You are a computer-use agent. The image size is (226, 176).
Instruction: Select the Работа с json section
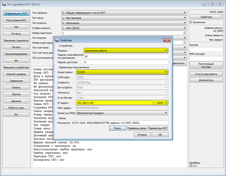pyautogui.click(x=16, y=108)
